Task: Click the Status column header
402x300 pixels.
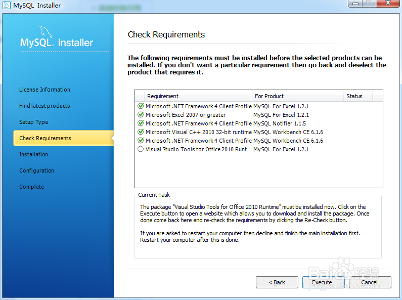Action: [x=358, y=96]
